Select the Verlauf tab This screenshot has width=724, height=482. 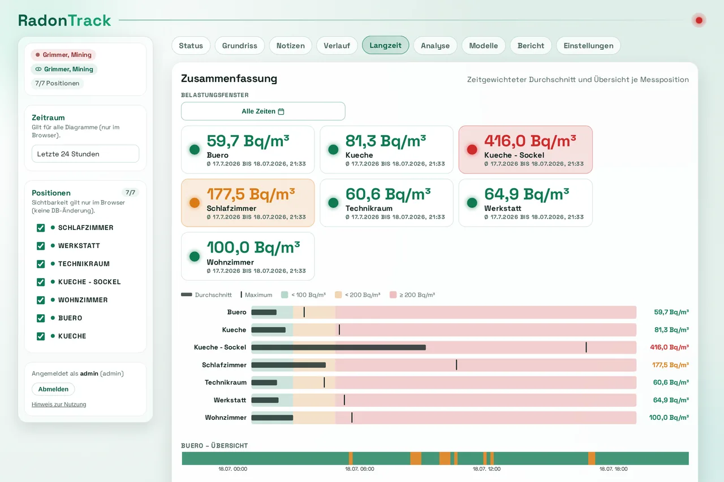click(x=337, y=46)
